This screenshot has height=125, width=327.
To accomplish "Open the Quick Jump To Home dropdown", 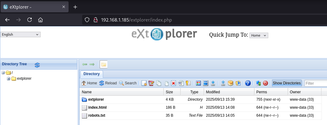I will pyautogui.click(x=259, y=35).
